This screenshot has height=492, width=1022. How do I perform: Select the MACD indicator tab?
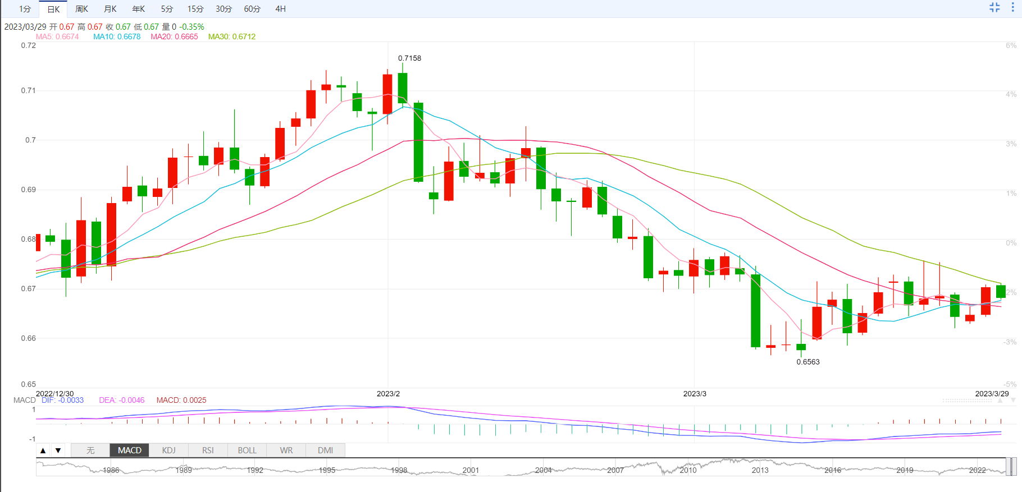130,450
